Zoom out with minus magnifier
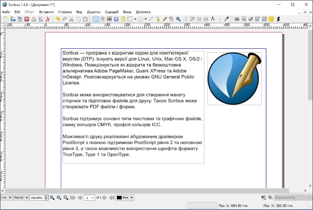313x210 pixels. click(52, 198)
